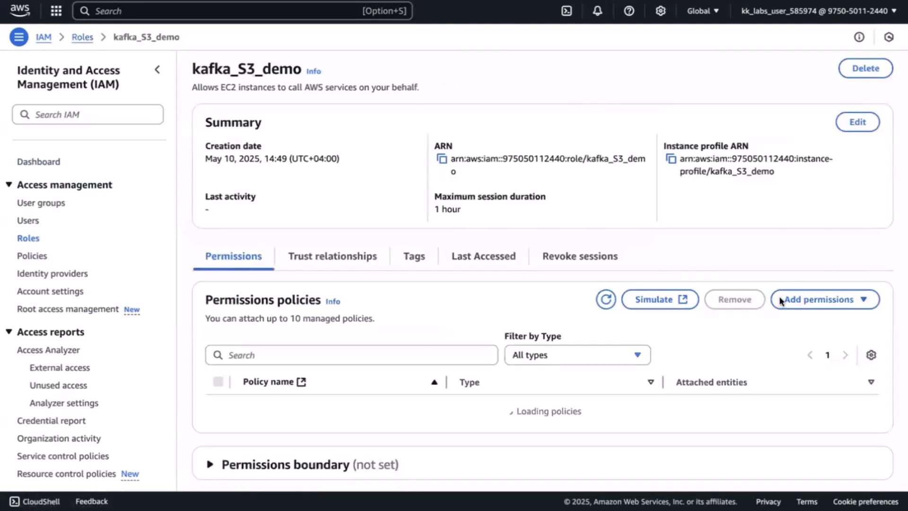
Task: Open Dashboard in the sidebar
Action: pyautogui.click(x=39, y=162)
